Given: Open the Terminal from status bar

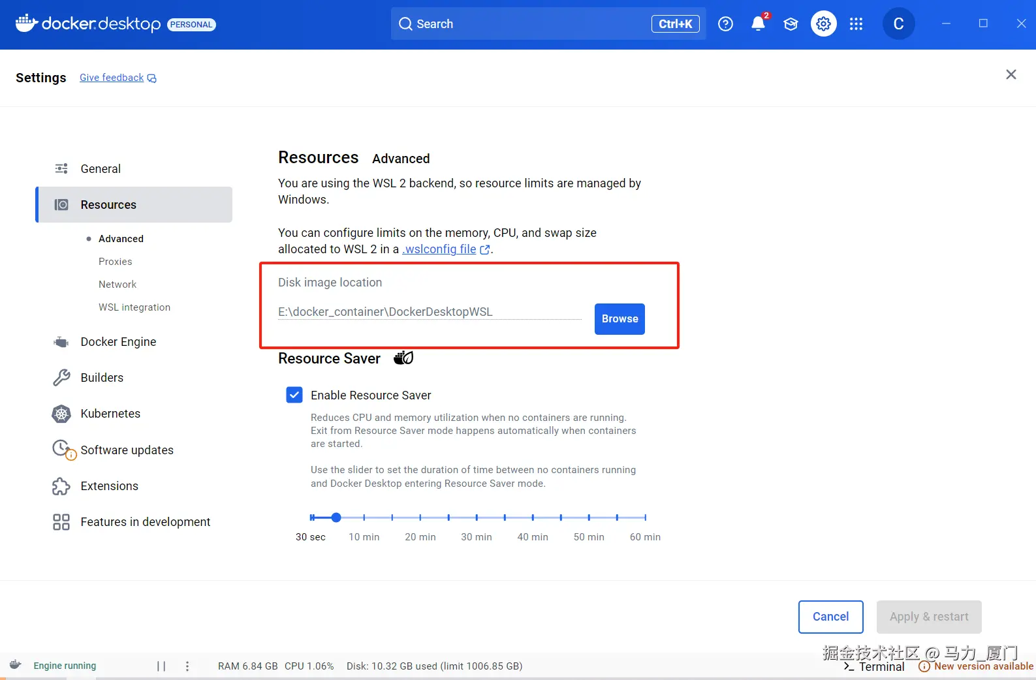Looking at the screenshot, I should pos(874,666).
